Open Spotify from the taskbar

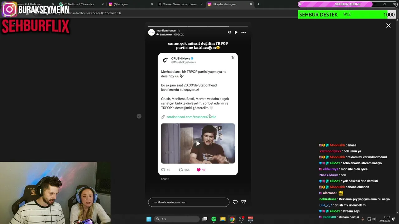(x=214, y=219)
